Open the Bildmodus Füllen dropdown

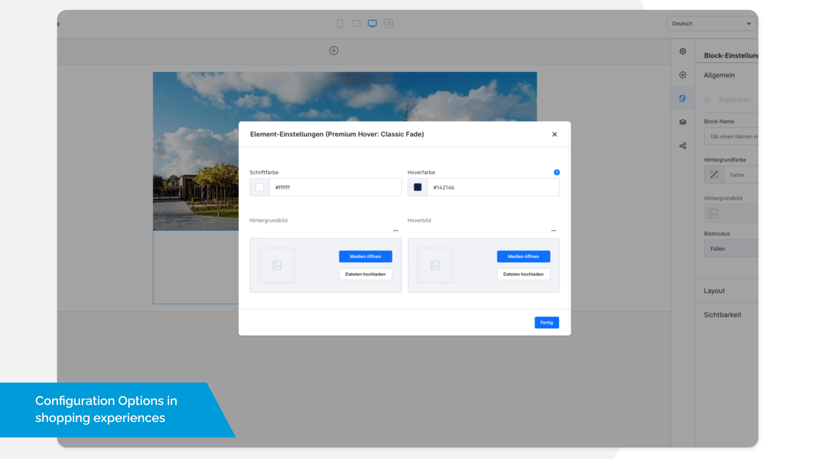[x=731, y=249]
